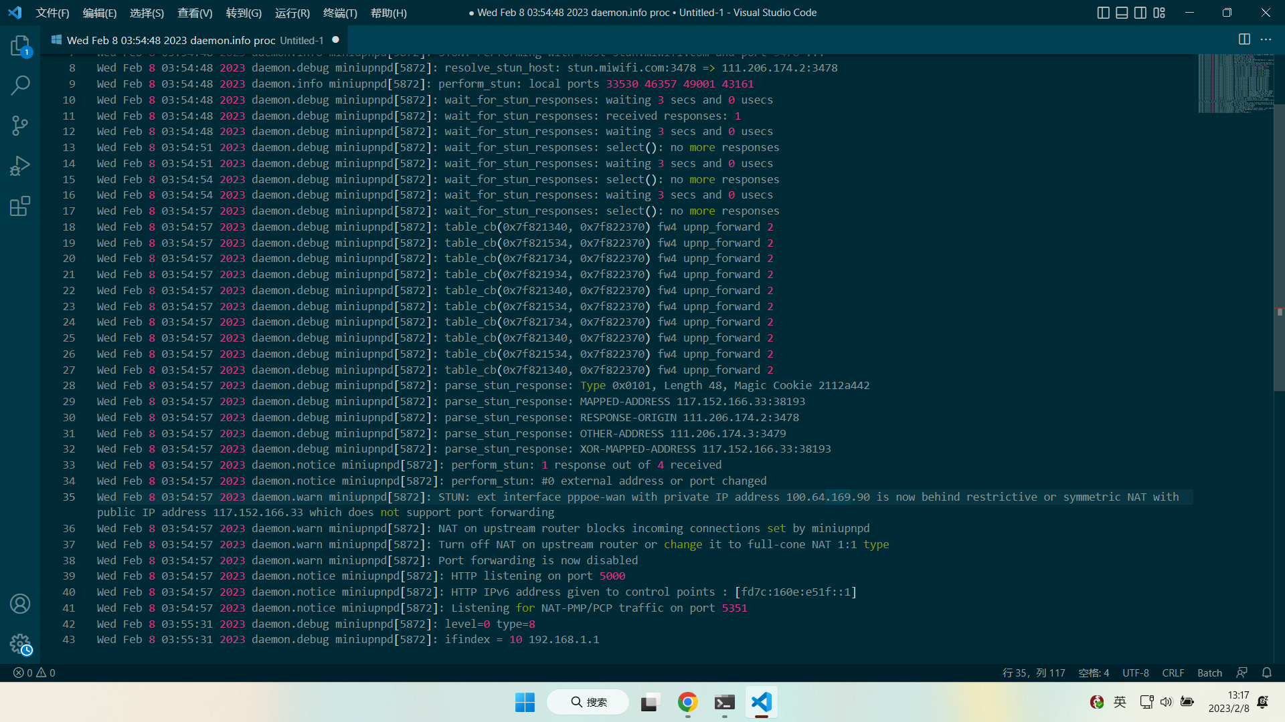The image size is (1285, 722).
Task: Change file encoding UTF-8
Action: pos(1135,673)
